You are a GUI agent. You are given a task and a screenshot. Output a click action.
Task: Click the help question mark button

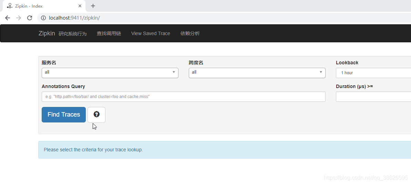[x=96, y=115]
